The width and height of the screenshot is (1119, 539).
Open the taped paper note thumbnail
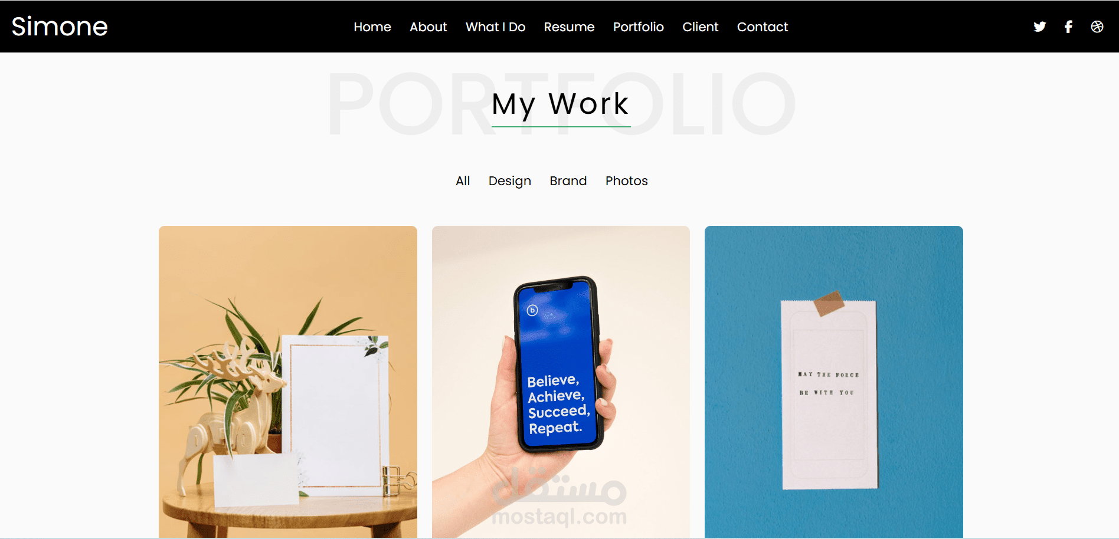click(834, 382)
